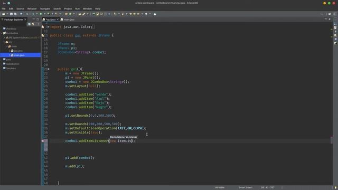
Task: Select main.java in the Package Explorer
Action: coord(19,55)
